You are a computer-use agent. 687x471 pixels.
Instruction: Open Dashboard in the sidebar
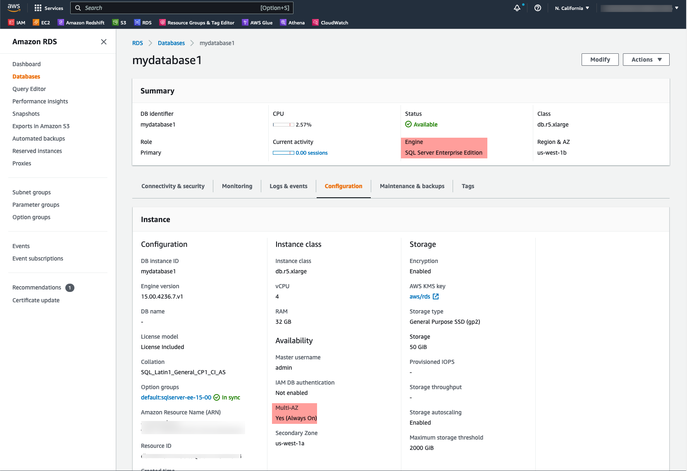click(x=26, y=64)
